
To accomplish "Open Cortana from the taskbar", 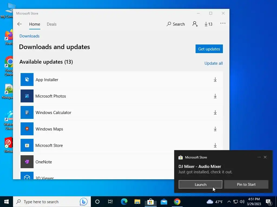I will [97, 202].
